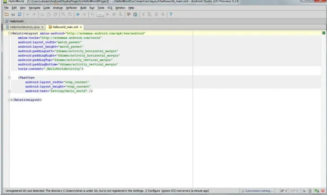Click the Find magnifier icon

coord(63,14)
